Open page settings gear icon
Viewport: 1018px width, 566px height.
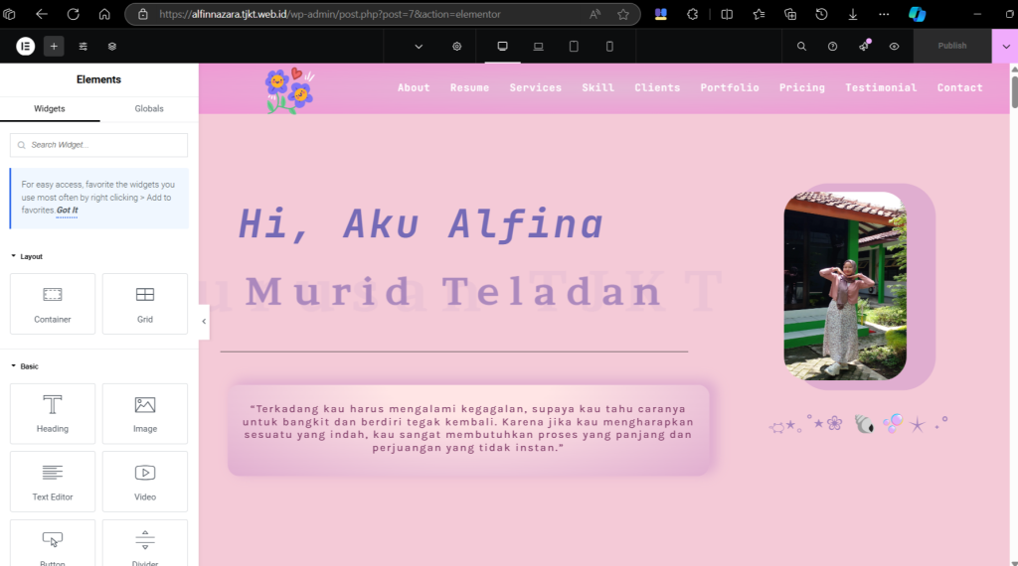(x=456, y=46)
